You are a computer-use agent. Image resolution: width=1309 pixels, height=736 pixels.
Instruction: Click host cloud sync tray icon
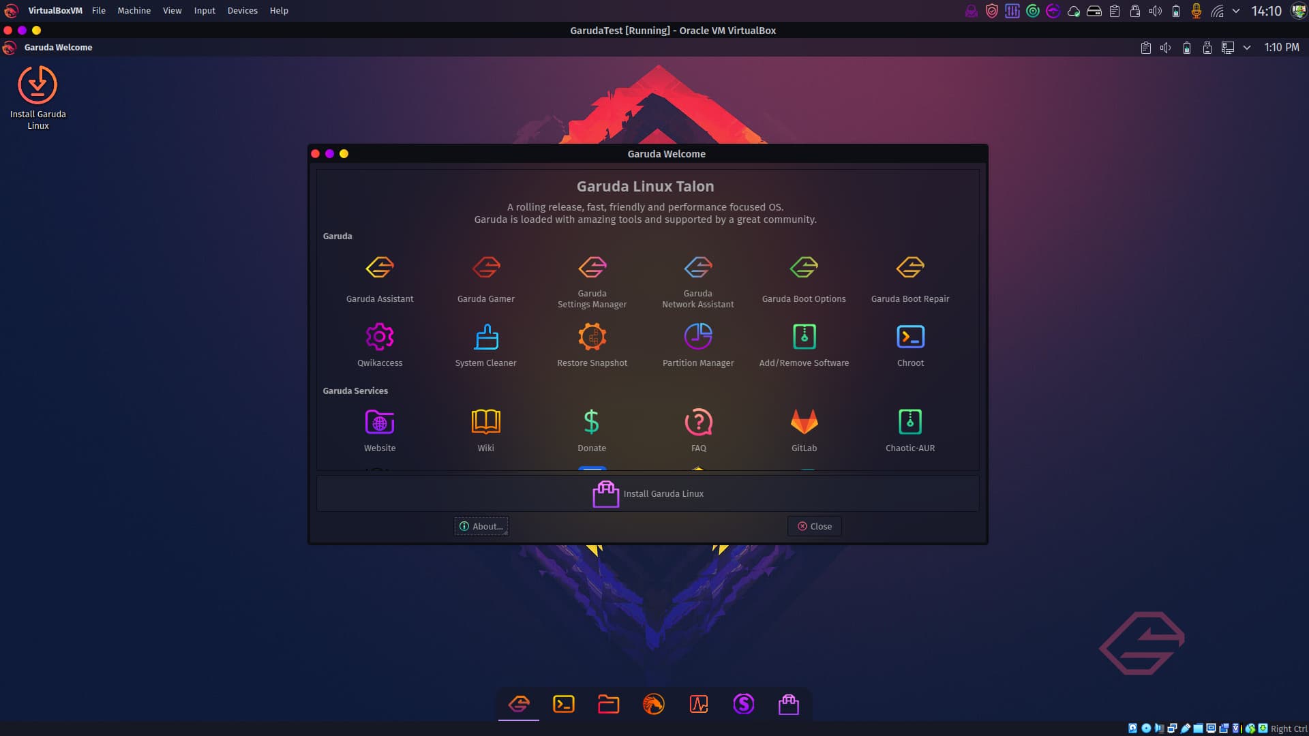(1074, 11)
